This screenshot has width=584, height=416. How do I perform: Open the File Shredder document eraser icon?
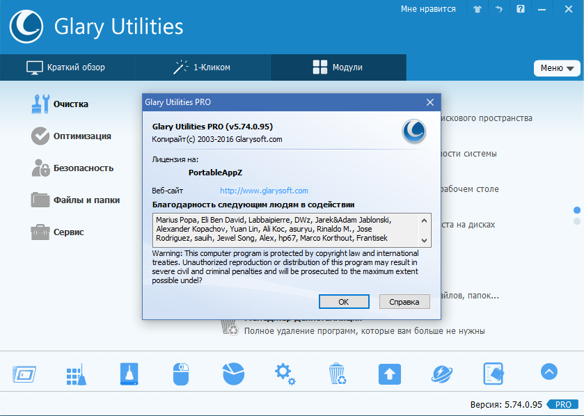(x=494, y=374)
